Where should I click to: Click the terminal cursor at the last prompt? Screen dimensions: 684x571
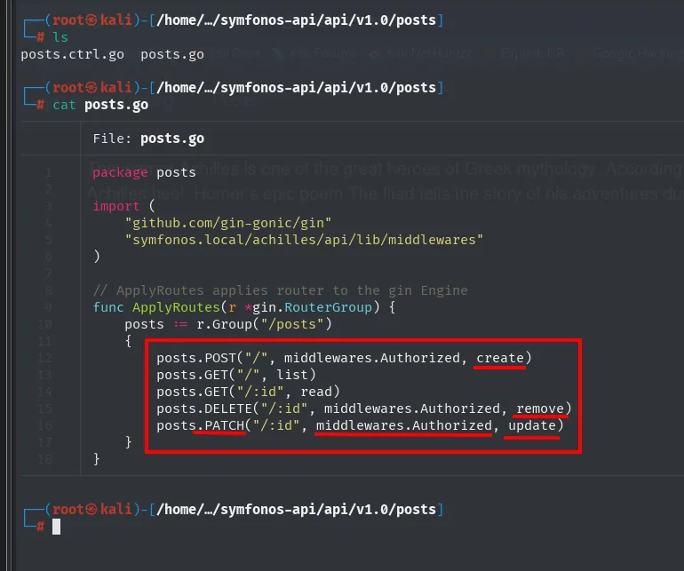(x=56, y=527)
